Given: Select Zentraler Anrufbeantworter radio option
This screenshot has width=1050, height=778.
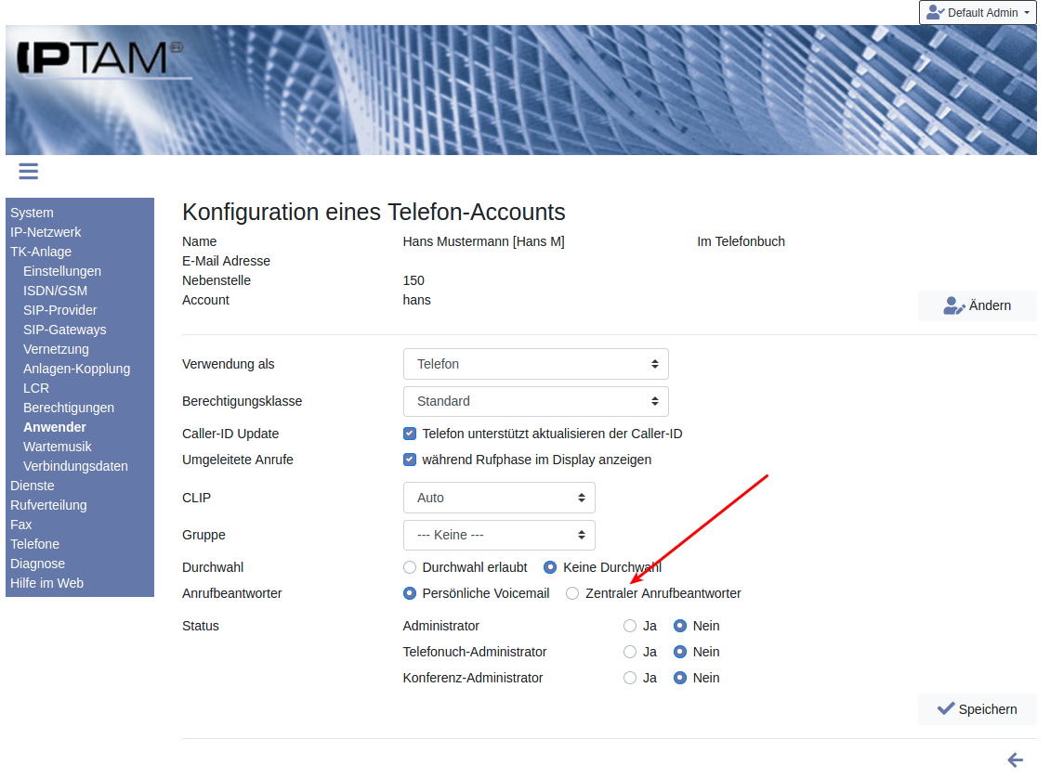Looking at the screenshot, I should tap(572, 593).
